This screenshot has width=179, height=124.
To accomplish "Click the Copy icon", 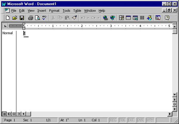I will pos(60,18).
